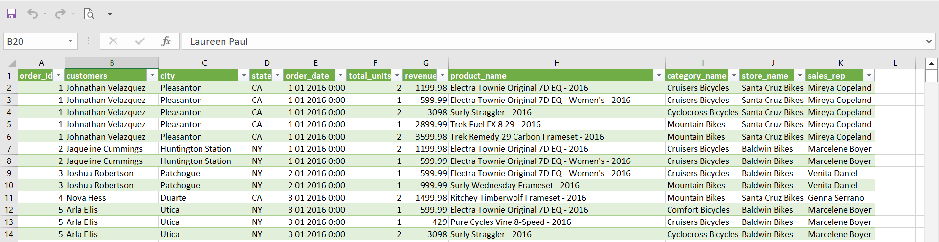Click the Redo arrow icon
The width and height of the screenshot is (939, 242).
60,14
